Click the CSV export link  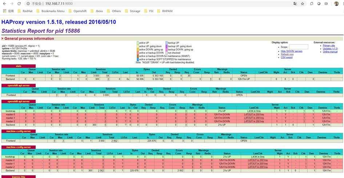coord(287,57)
